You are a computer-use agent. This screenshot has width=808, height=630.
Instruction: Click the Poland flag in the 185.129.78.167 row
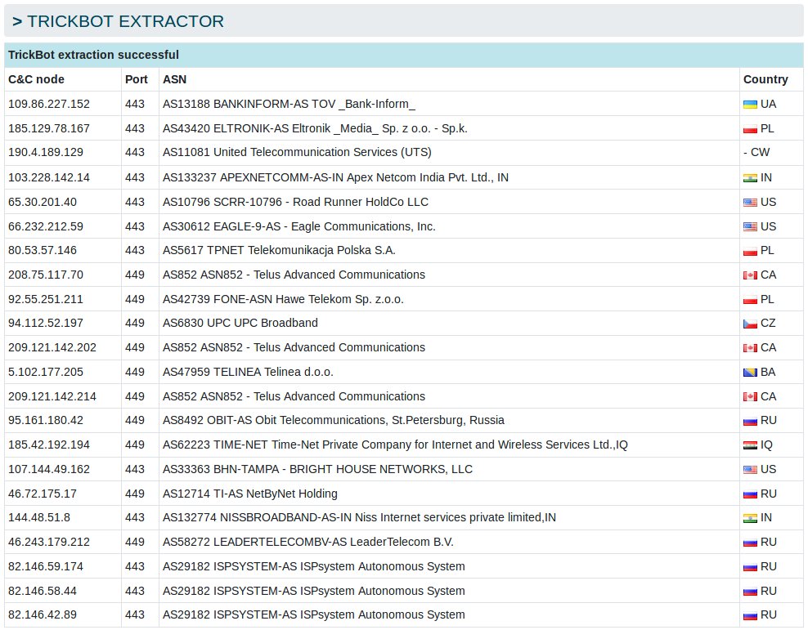(750, 129)
